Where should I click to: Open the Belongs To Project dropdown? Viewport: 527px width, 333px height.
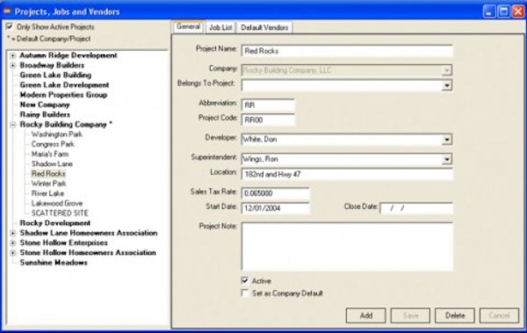pos(446,85)
